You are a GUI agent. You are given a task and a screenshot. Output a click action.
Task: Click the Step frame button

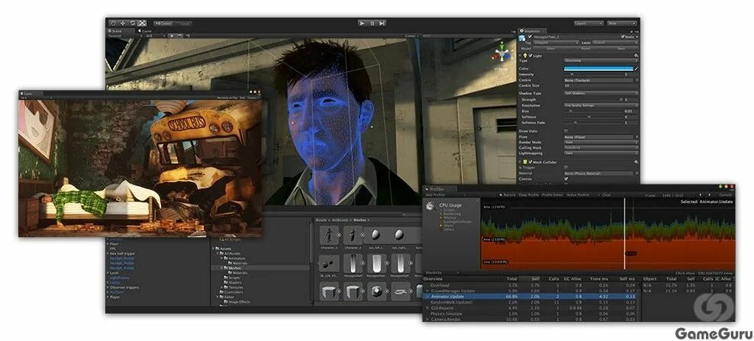click(x=382, y=23)
